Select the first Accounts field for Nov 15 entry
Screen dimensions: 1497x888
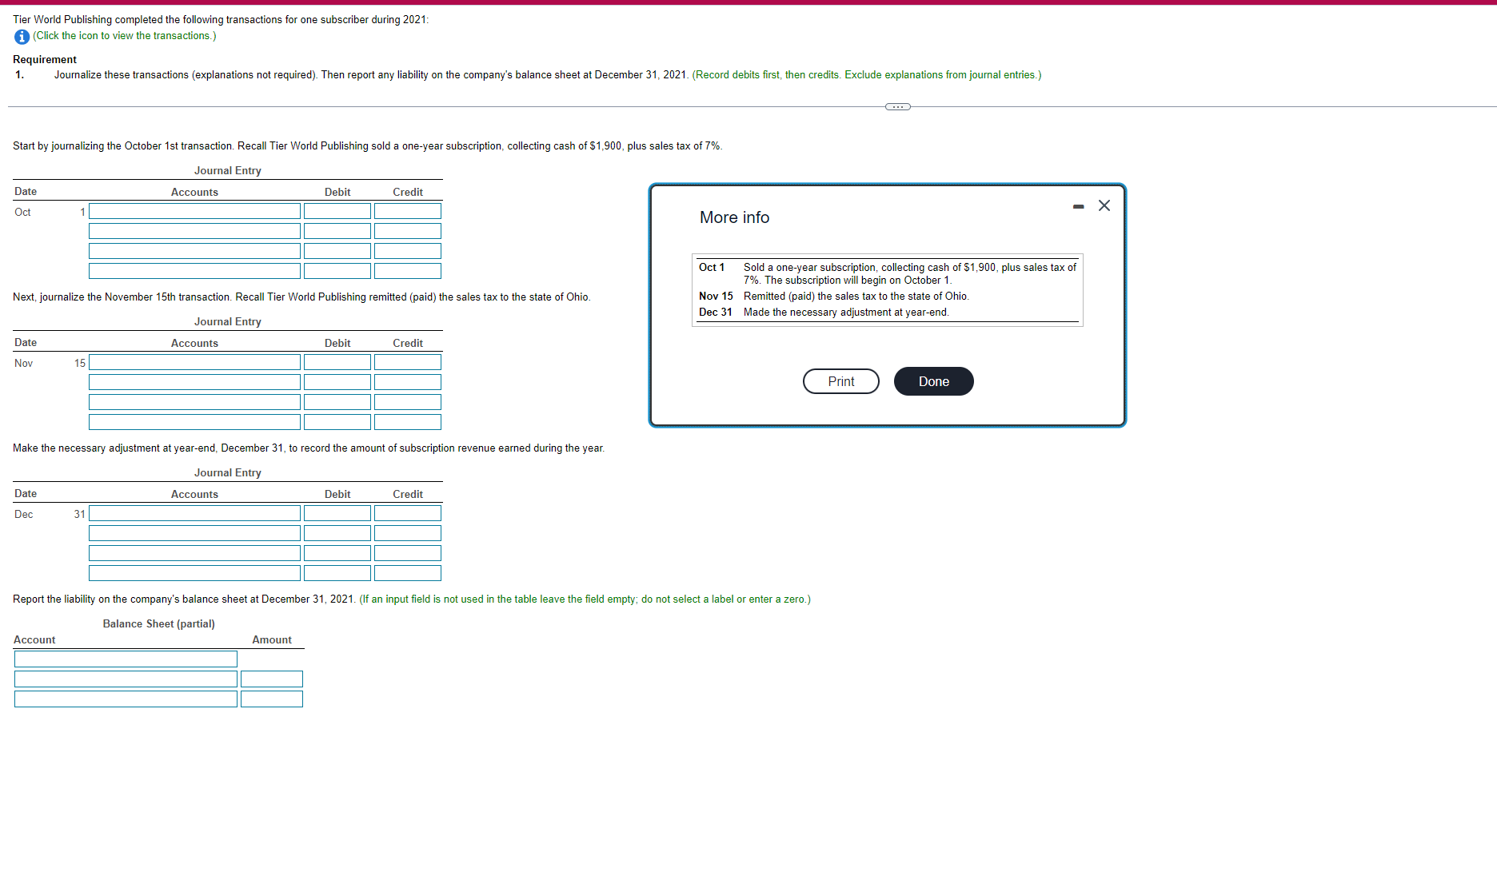tap(194, 362)
